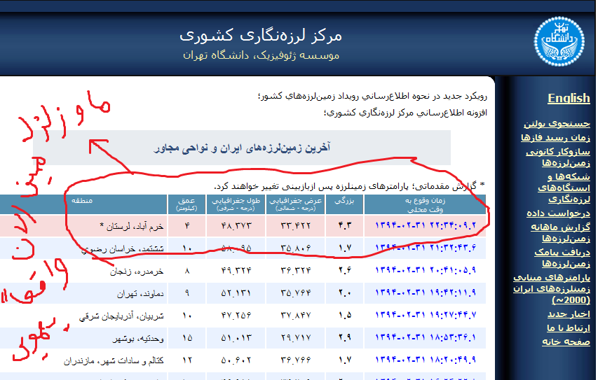Open focal mechanisms link (سازوکار کانونی زمین‌لرزه‌ها)
Screen dimensions: 598x380
coord(558,157)
